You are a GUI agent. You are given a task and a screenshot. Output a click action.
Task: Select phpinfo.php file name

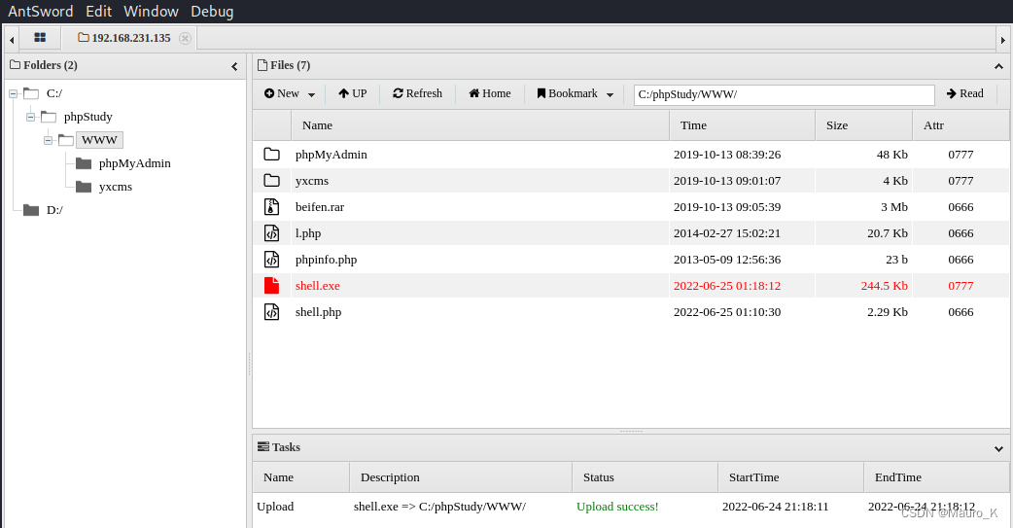(327, 260)
